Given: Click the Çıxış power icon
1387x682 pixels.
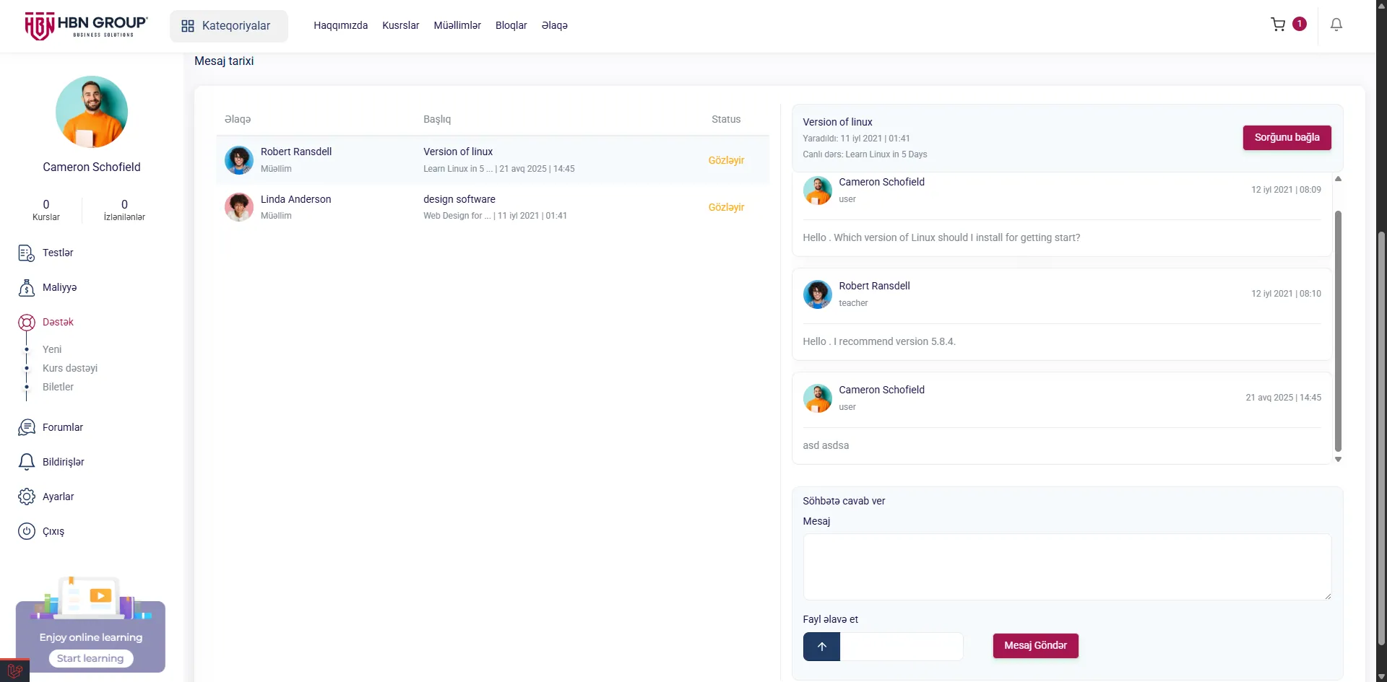Looking at the screenshot, I should coord(26,531).
